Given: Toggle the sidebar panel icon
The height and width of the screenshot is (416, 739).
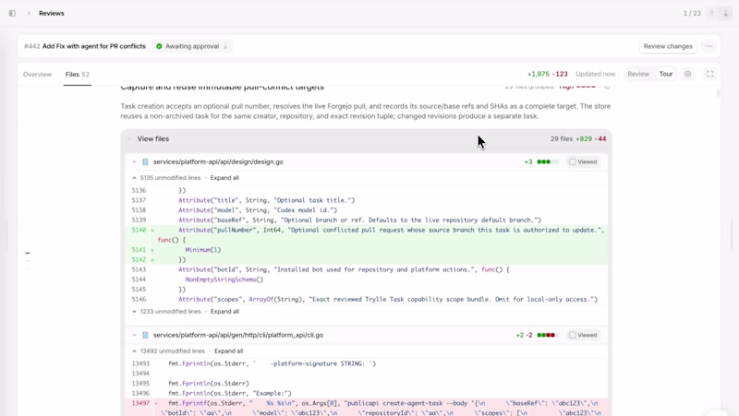Looking at the screenshot, I should point(12,13).
